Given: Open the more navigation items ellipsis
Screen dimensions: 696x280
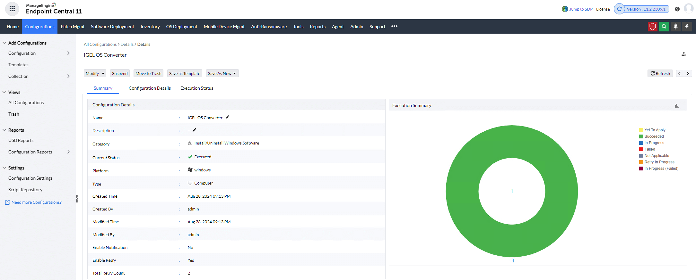Looking at the screenshot, I should [394, 26].
